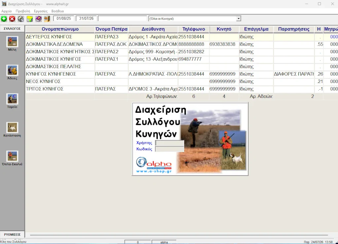Select row ΔΟΚΙΜΑΣΤΙΚΟΣ ΠΕΛΑΤΗΣ
Image resolution: width=338 pixels, height=244 pixels.
pos(182,67)
